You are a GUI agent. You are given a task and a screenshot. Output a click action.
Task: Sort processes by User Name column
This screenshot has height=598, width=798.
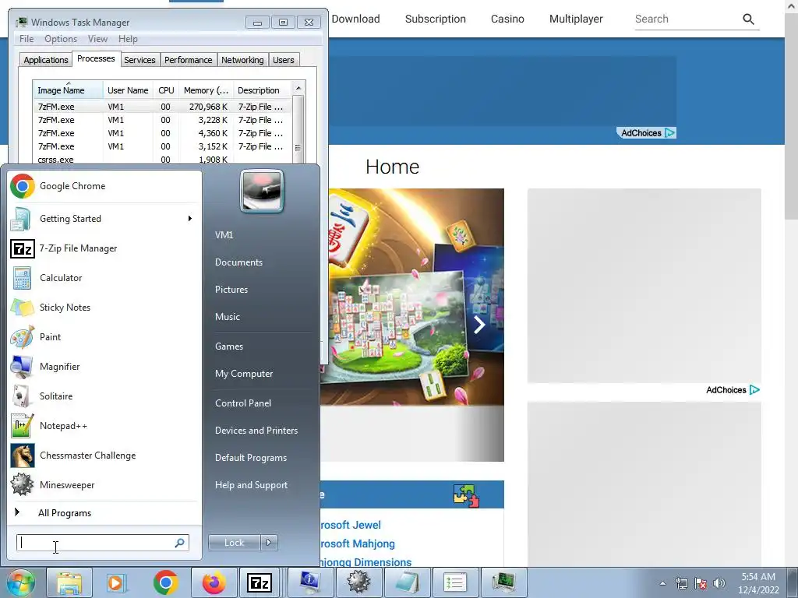coord(128,90)
